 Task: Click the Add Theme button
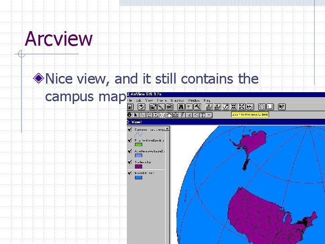(x=142, y=107)
